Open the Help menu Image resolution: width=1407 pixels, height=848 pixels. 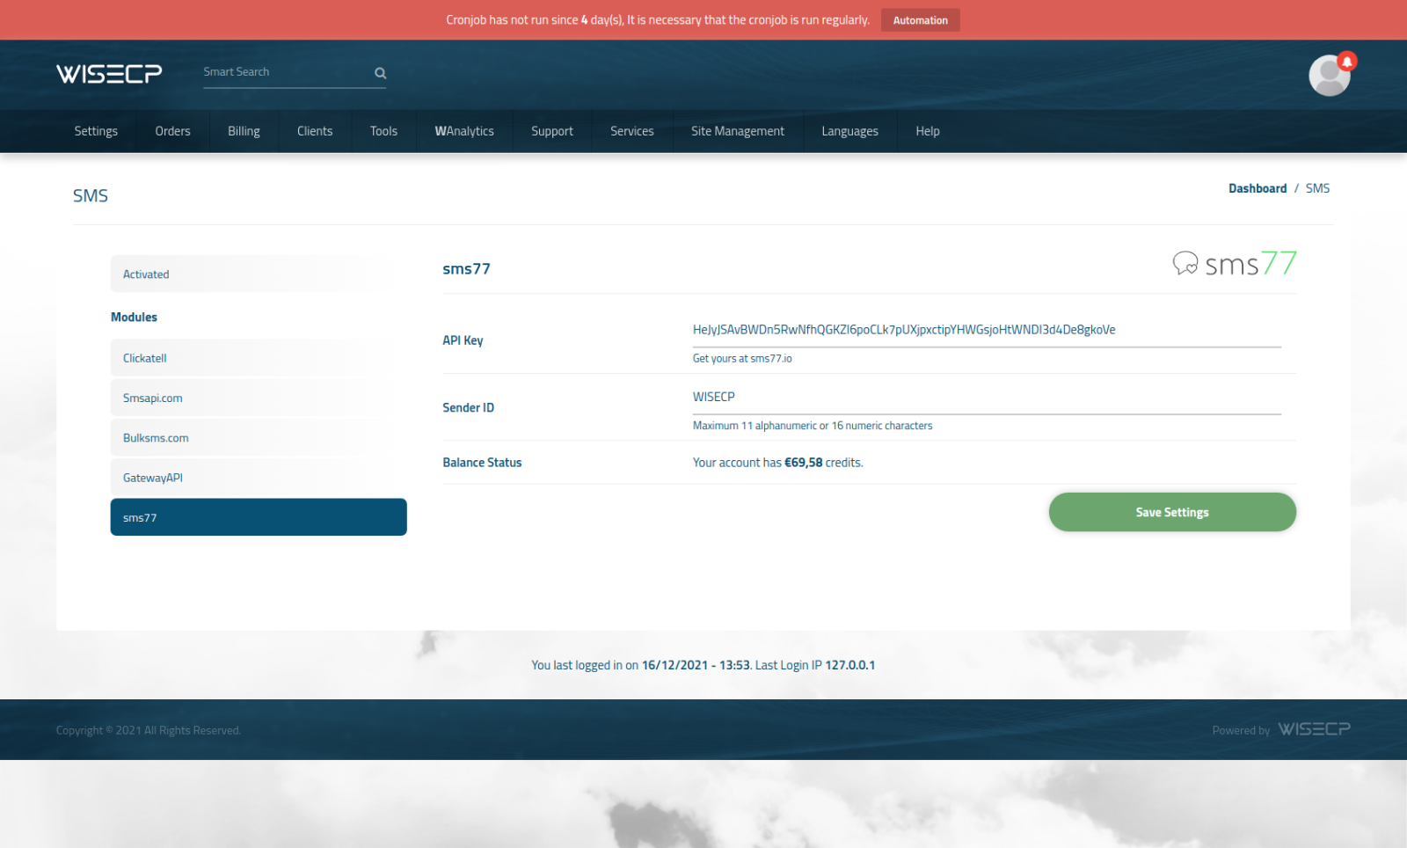[x=928, y=131]
